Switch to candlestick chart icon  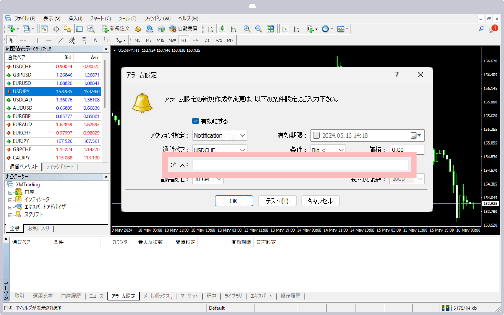click(x=222, y=29)
